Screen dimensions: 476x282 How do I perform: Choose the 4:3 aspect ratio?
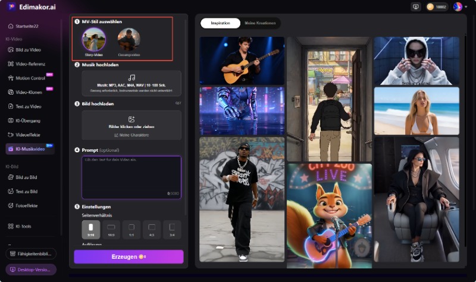coord(152,230)
